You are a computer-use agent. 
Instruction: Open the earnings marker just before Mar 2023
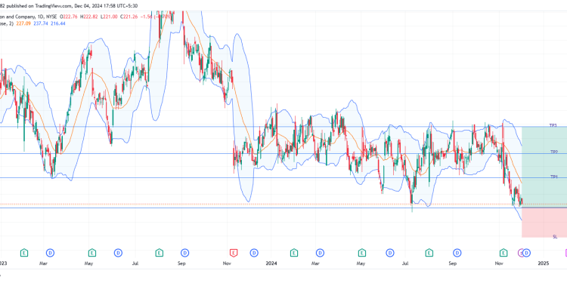[x=24, y=252]
